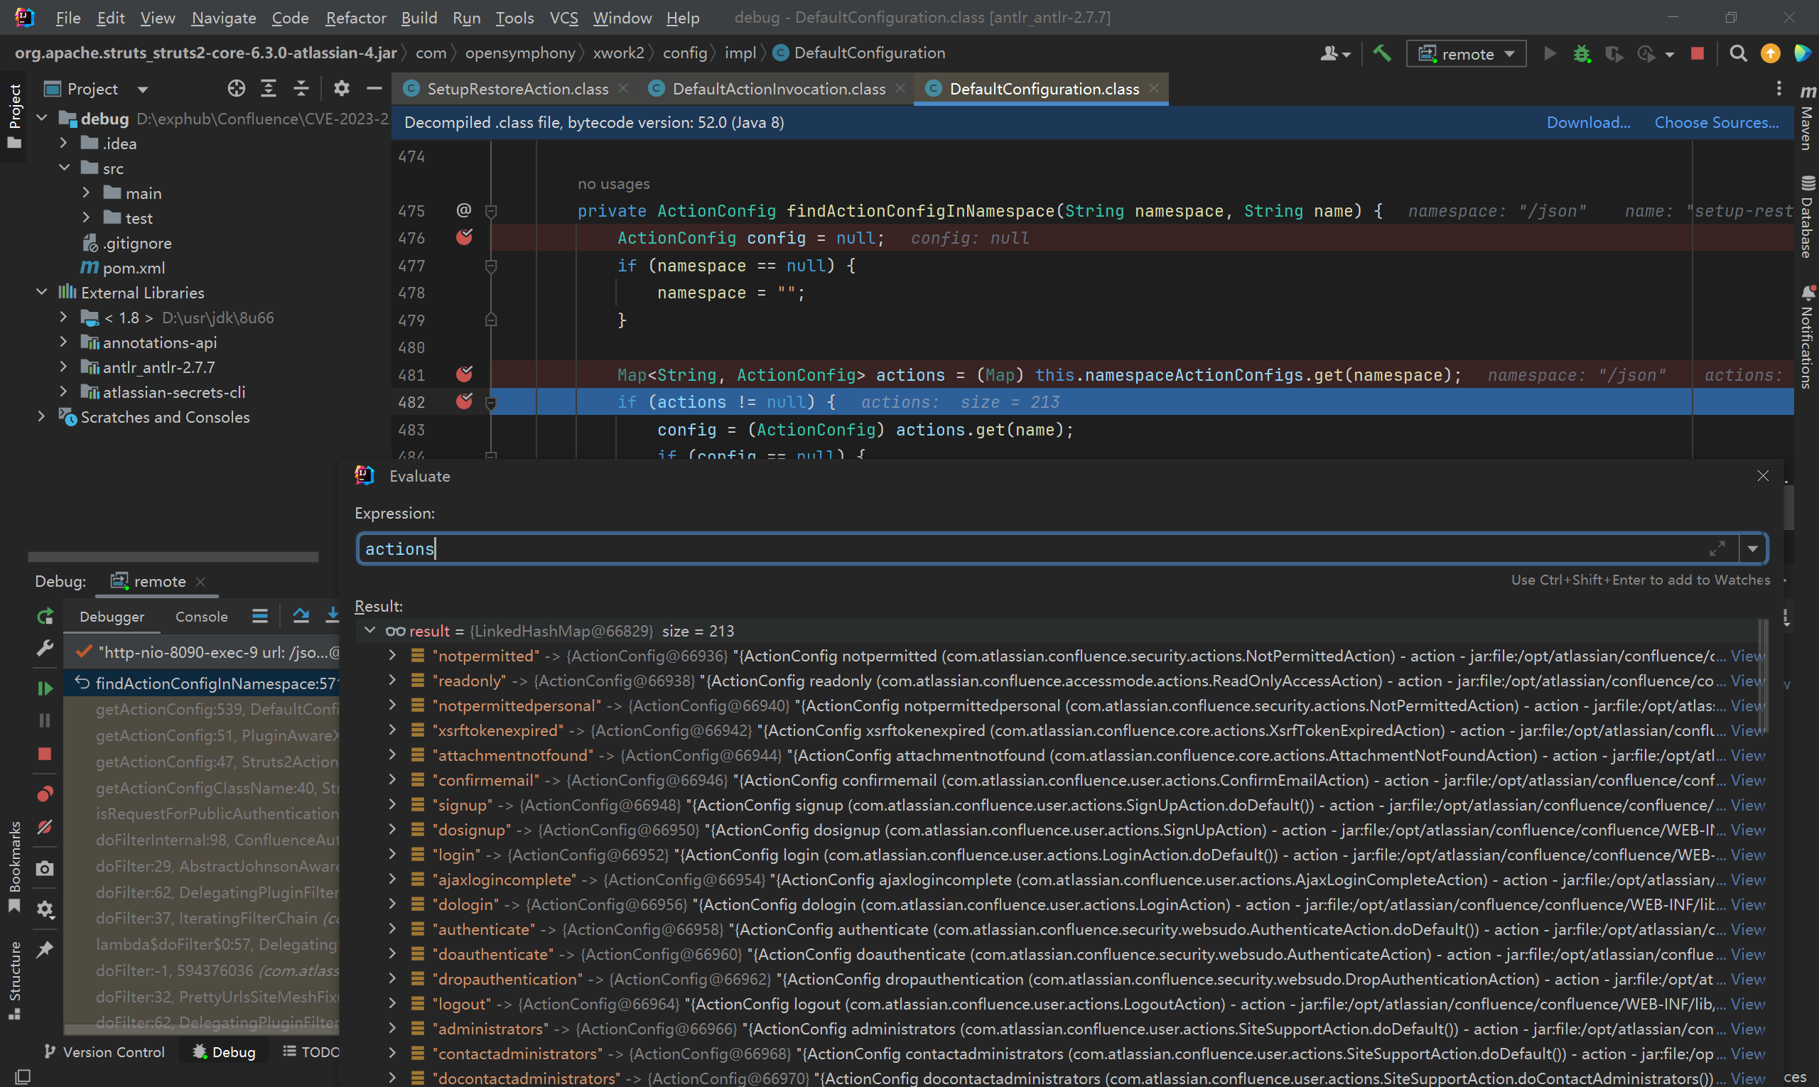
Task: Select getActionConfig:539 stack frame
Action: [217, 709]
